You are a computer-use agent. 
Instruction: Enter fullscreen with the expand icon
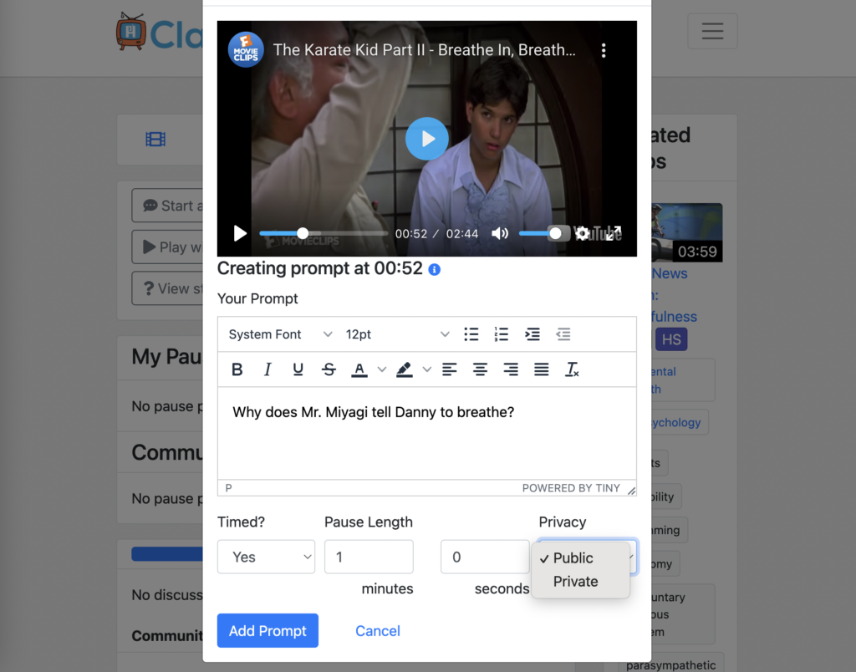pyautogui.click(x=614, y=233)
